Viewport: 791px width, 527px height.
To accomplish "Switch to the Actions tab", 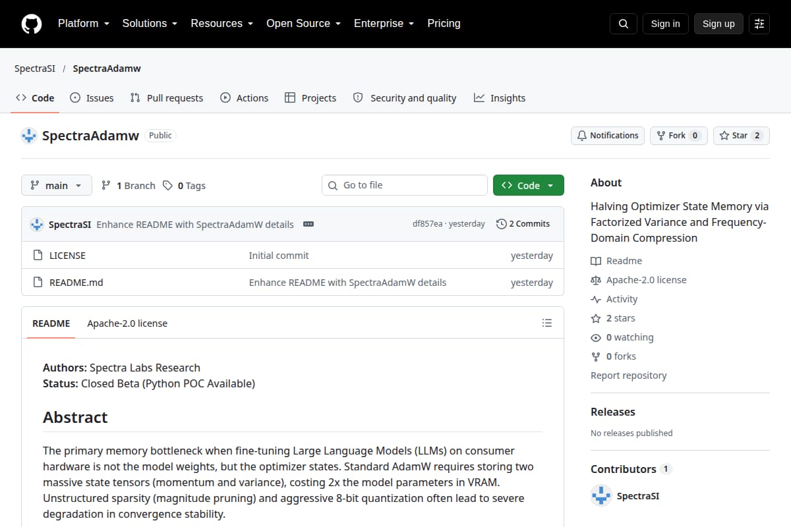I will pos(245,98).
